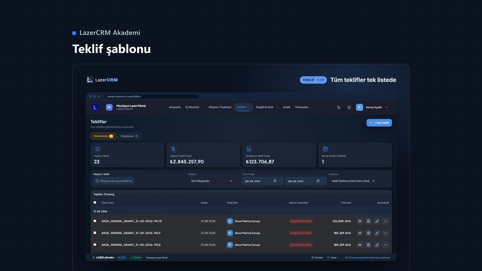
Task: Switch to the Beklemede tab
Action: coord(103,136)
